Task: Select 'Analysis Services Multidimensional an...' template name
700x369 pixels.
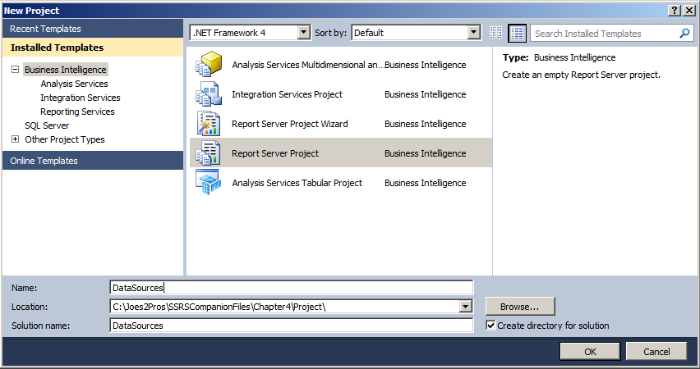Action: pos(307,65)
